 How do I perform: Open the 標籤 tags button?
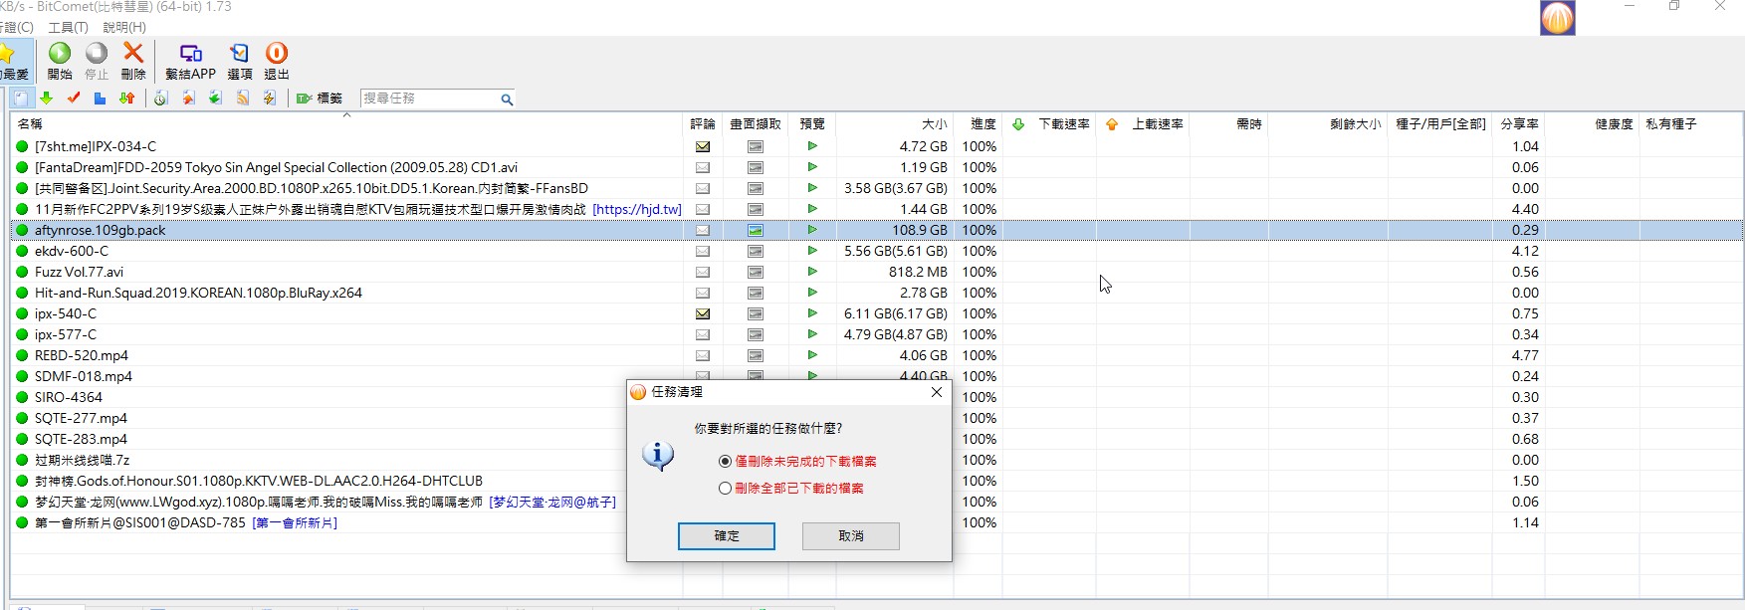coord(320,99)
